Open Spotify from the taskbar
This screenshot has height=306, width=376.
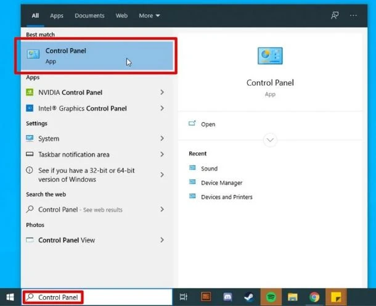tap(271, 297)
